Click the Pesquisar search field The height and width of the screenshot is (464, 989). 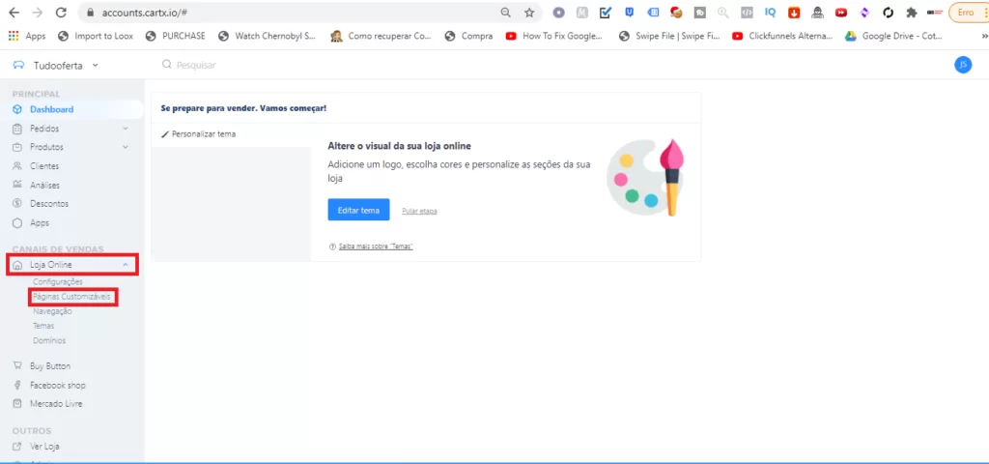tap(290, 65)
